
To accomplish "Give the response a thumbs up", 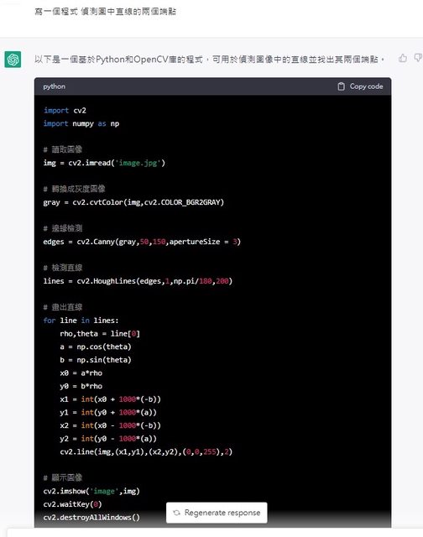I will (403, 58).
